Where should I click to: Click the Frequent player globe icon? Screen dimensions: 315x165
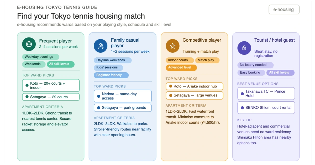point(29,44)
